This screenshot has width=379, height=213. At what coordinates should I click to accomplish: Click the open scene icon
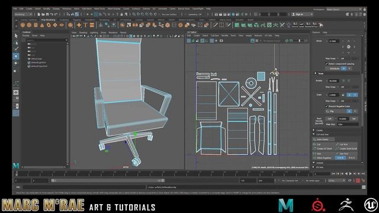point(43,14)
